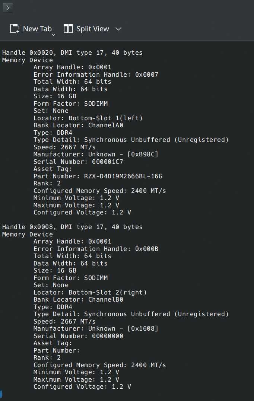Click the New Tab icon
This screenshot has height=401, width=254.
pos(15,29)
